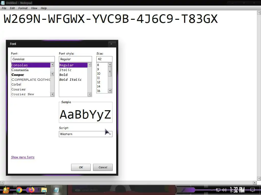
Task: Launch Firefox from taskbar
Action: click(x=31, y=190)
